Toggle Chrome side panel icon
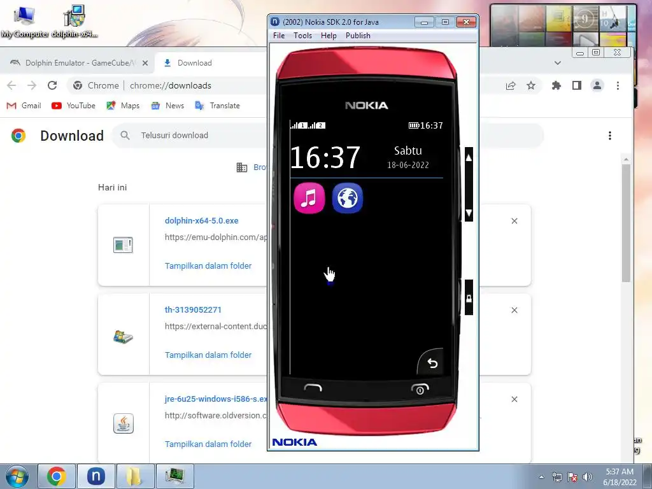Image resolution: width=652 pixels, height=489 pixels. (x=577, y=86)
